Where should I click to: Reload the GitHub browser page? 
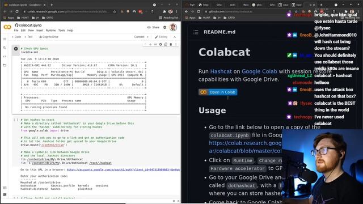tap(199, 11)
